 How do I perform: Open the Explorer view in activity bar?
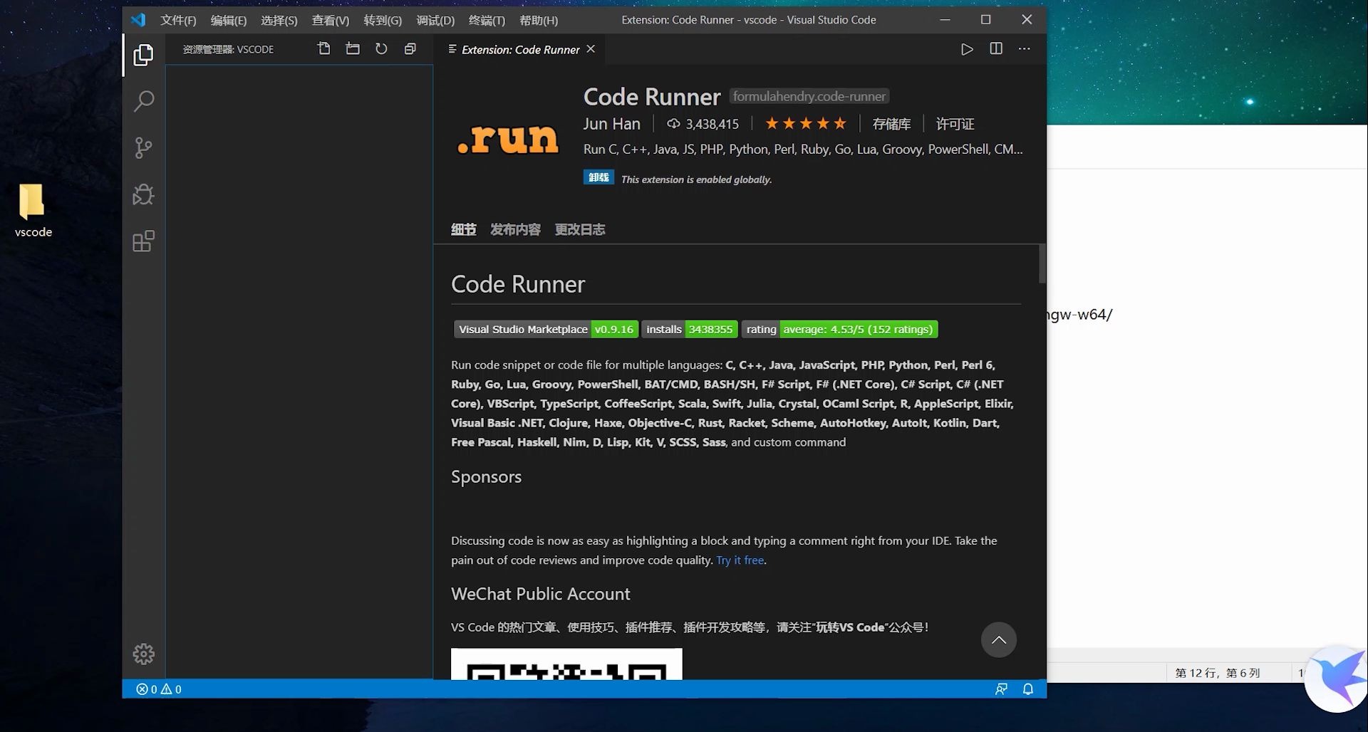[143, 55]
